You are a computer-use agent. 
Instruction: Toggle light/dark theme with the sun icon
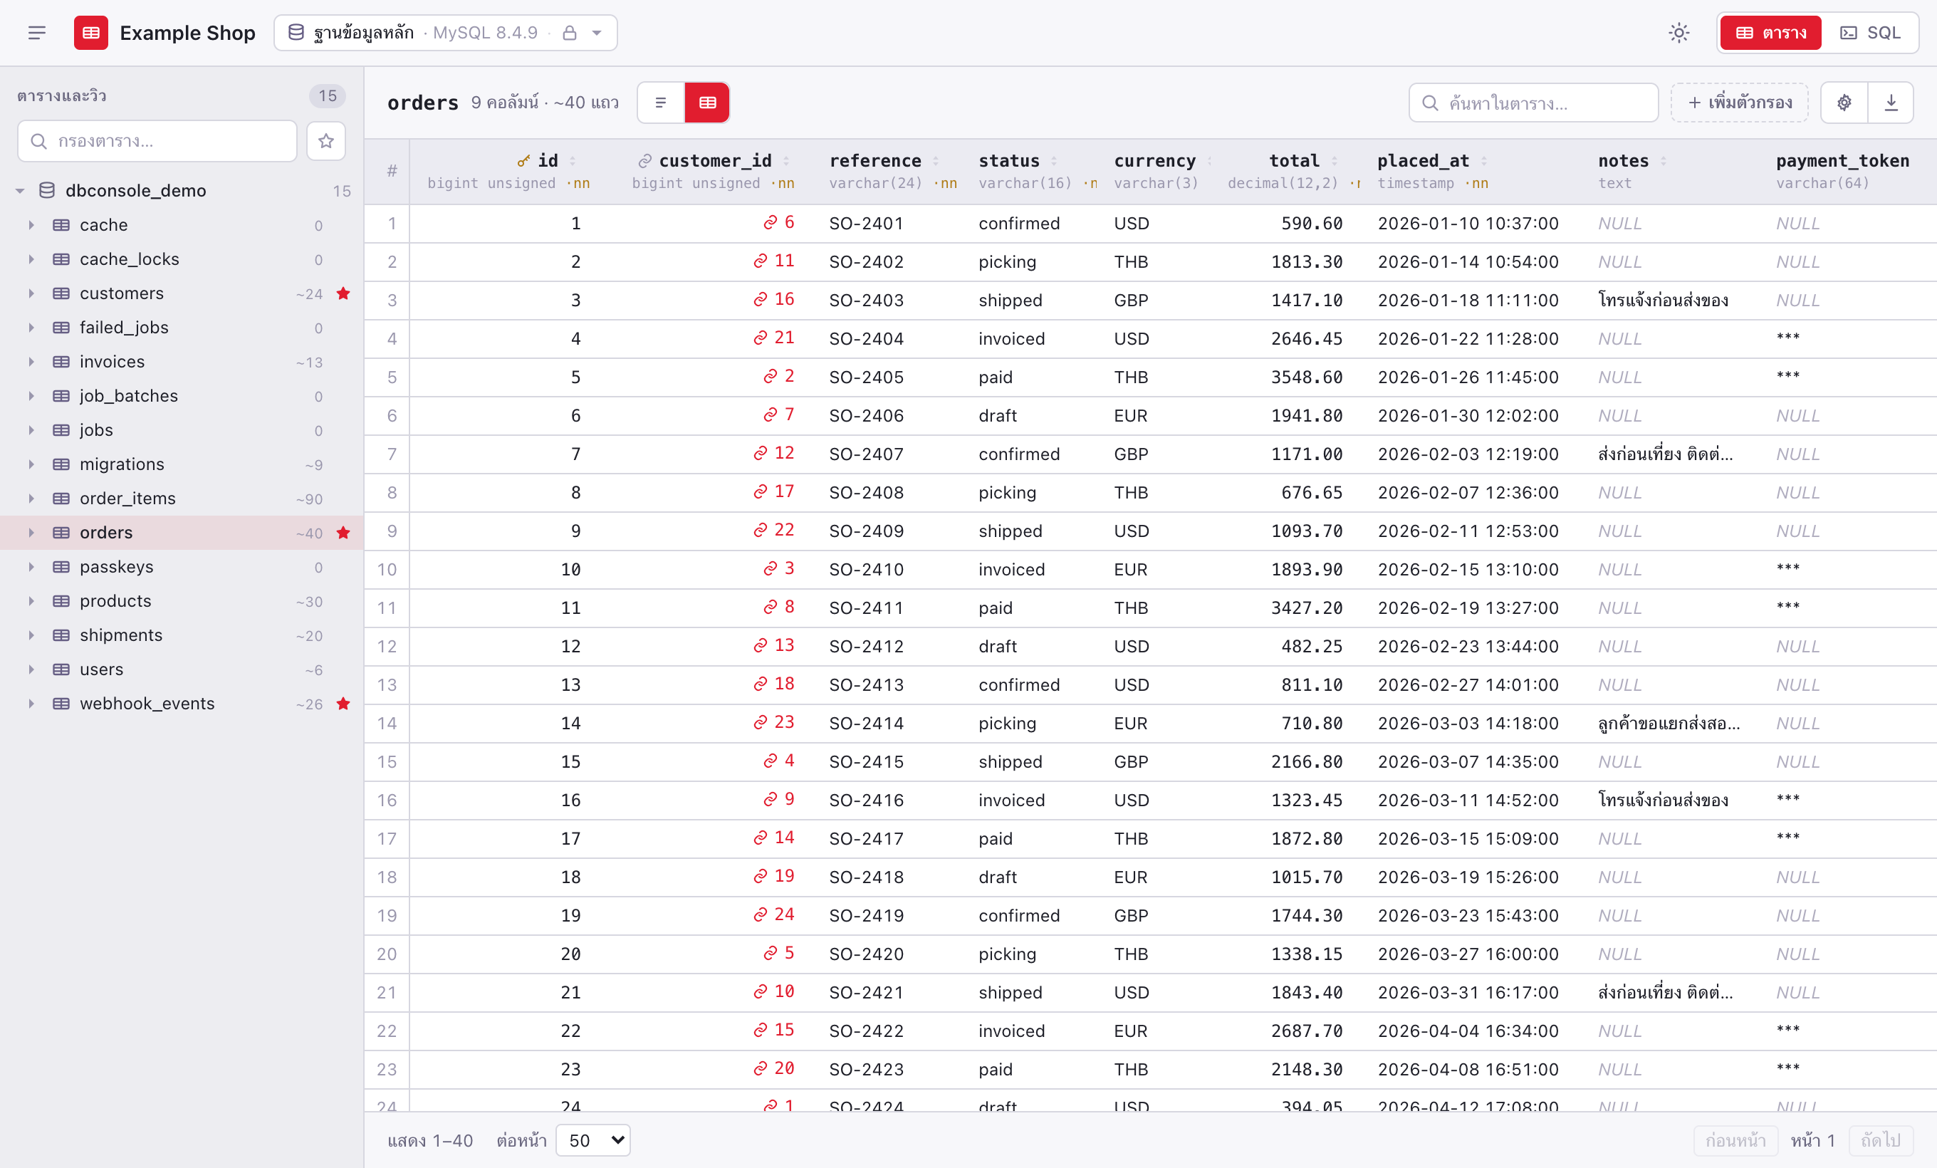pyautogui.click(x=1678, y=33)
